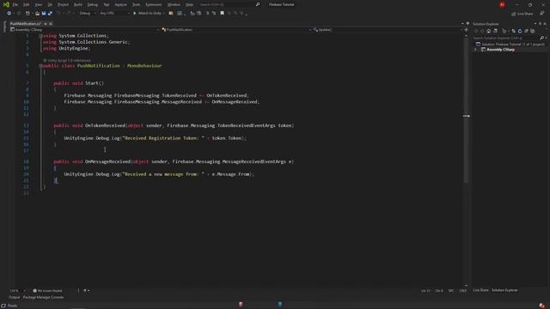Open the Output window tab
Viewport: 550px width, 309px height.
(15, 298)
